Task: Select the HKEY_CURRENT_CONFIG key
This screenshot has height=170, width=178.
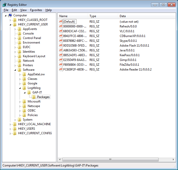Action: tap(35, 133)
